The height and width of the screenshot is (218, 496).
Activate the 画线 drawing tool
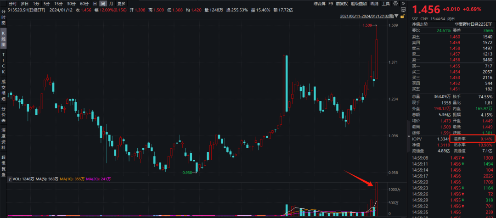coord(374,4)
